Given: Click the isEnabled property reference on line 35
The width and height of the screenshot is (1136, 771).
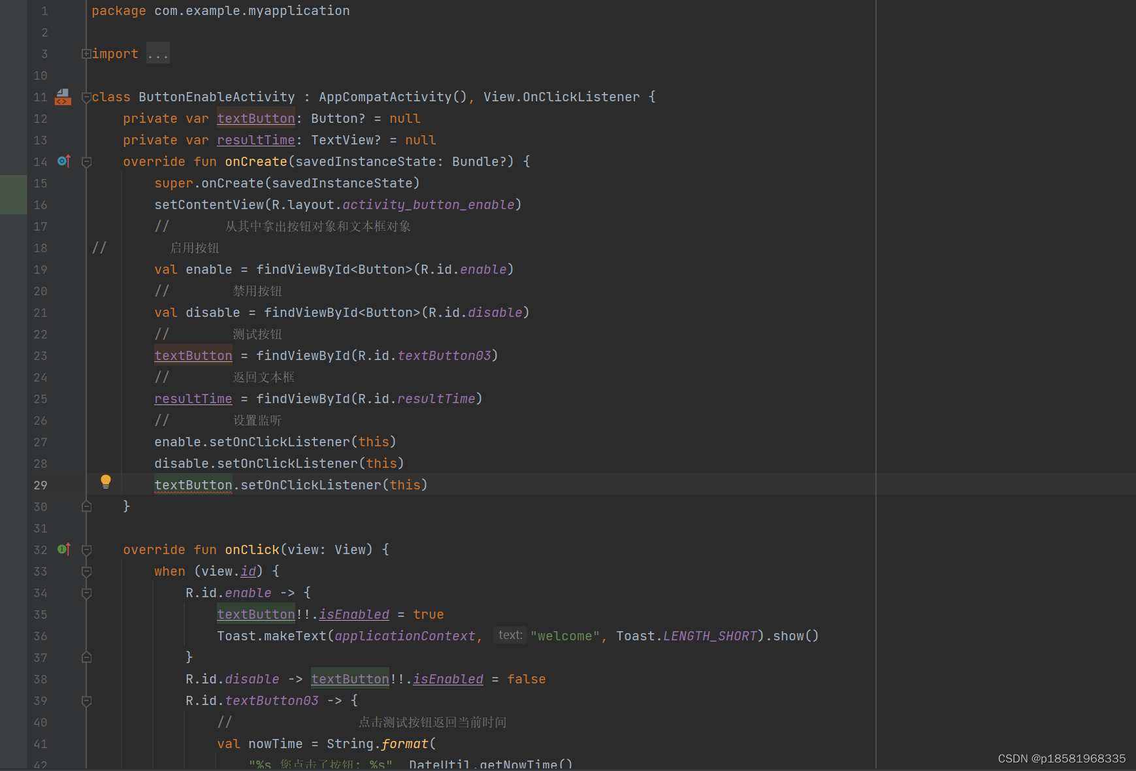Looking at the screenshot, I should coord(353,614).
